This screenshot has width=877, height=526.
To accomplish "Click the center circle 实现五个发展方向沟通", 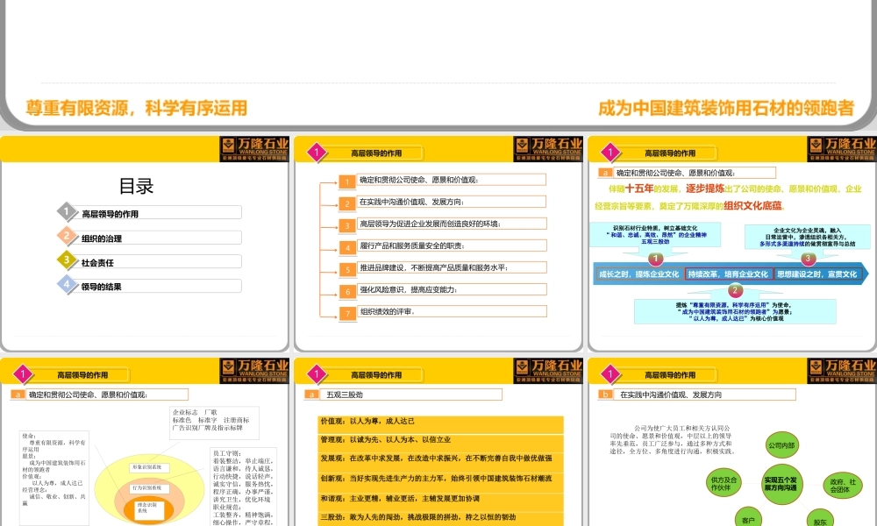I will (x=781, y=484).
